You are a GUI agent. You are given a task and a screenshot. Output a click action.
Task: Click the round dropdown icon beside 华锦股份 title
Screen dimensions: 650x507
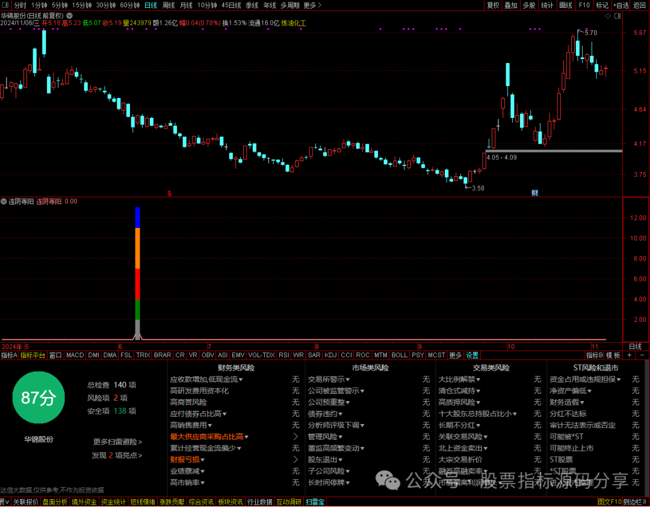coord(70,15)
